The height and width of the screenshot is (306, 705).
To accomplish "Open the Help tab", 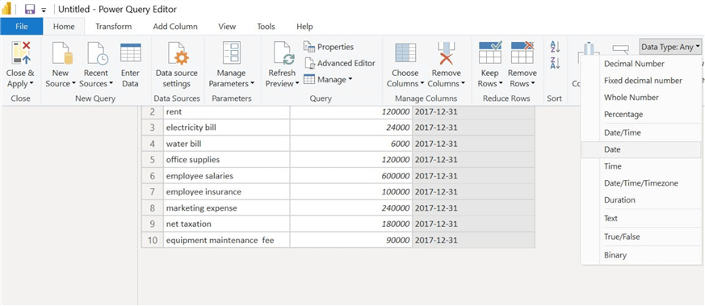I will [x=304, y=27].
